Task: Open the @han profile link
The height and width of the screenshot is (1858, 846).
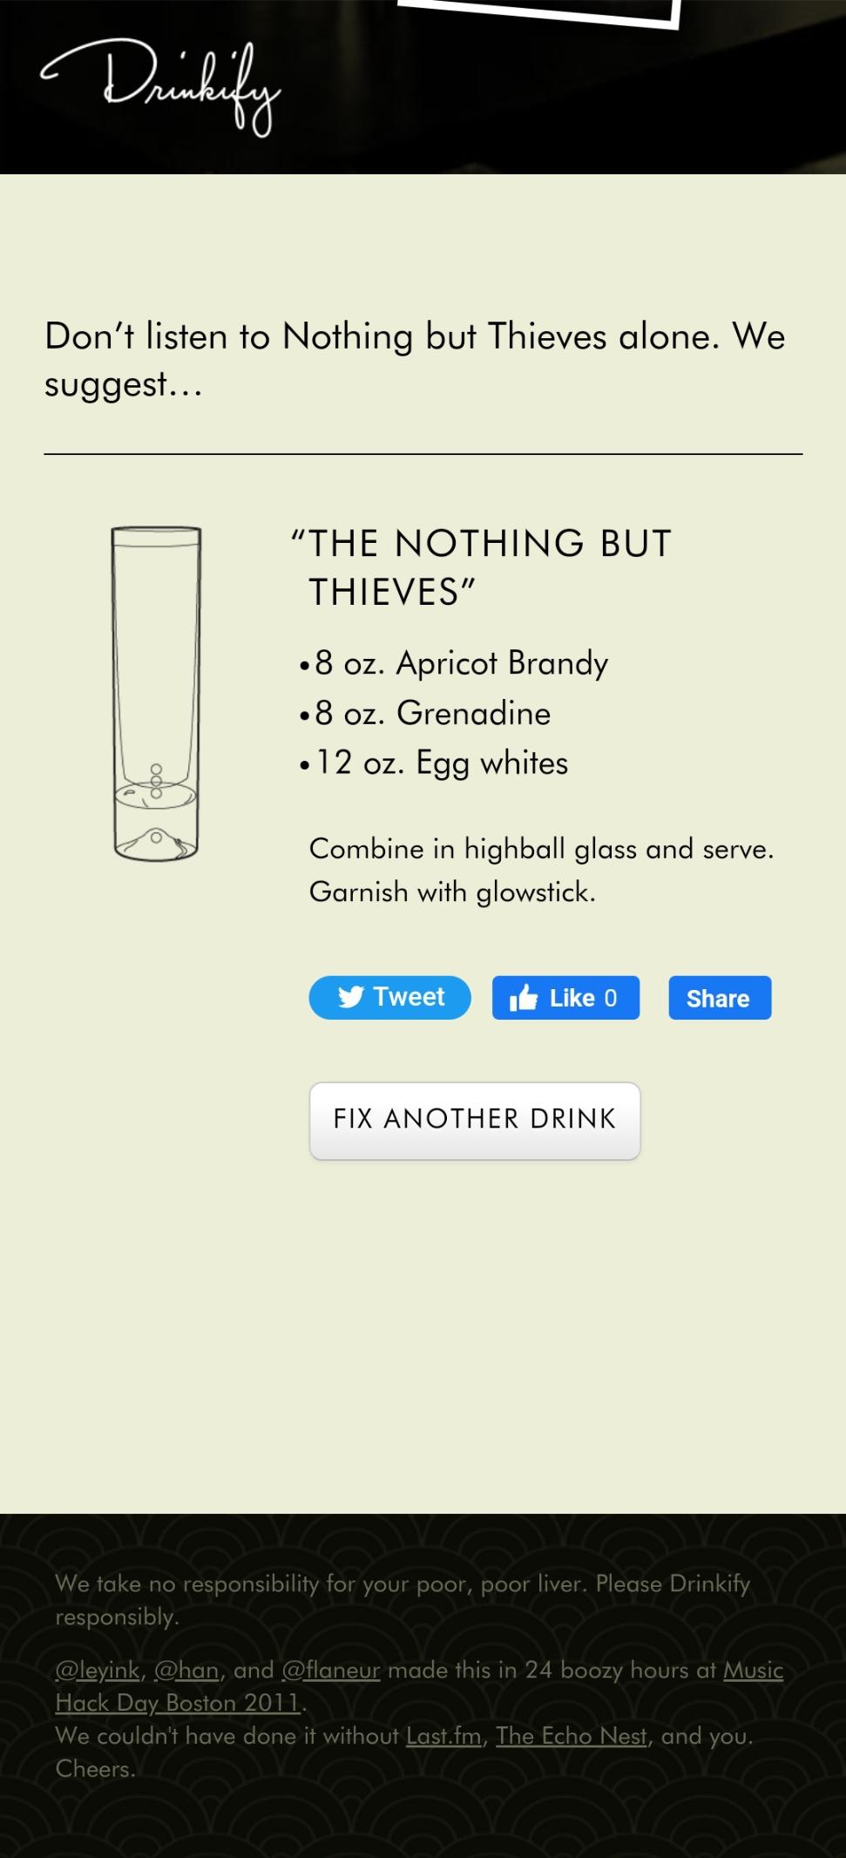Action: [x=187, y=1671]
